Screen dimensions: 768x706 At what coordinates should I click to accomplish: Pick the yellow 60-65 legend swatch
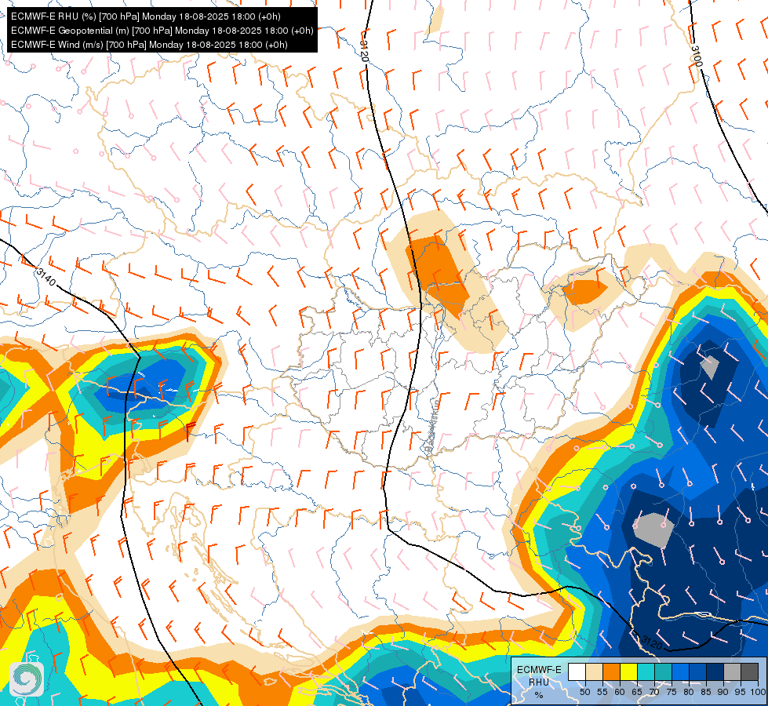point(629,671)
